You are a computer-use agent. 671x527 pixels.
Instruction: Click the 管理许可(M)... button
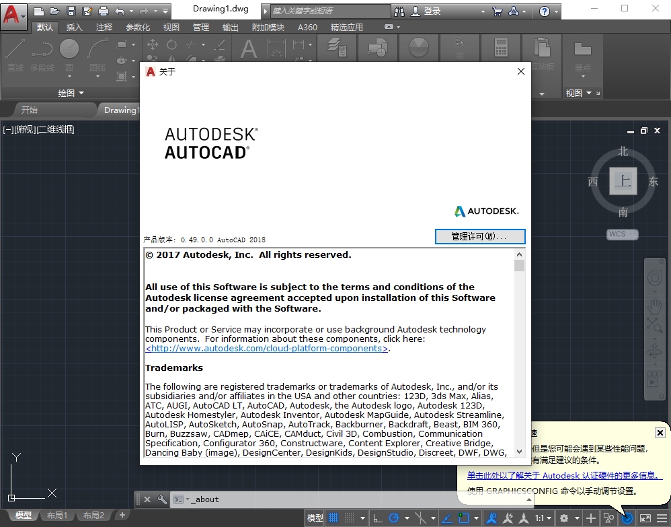coord(480,237)
